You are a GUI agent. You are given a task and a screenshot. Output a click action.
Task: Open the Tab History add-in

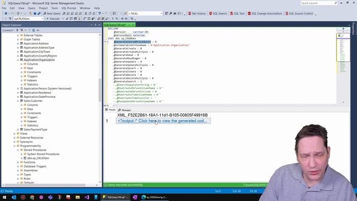click(x=197, y=13)
